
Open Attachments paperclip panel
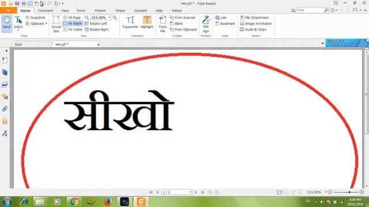click(x=5, y=109)
